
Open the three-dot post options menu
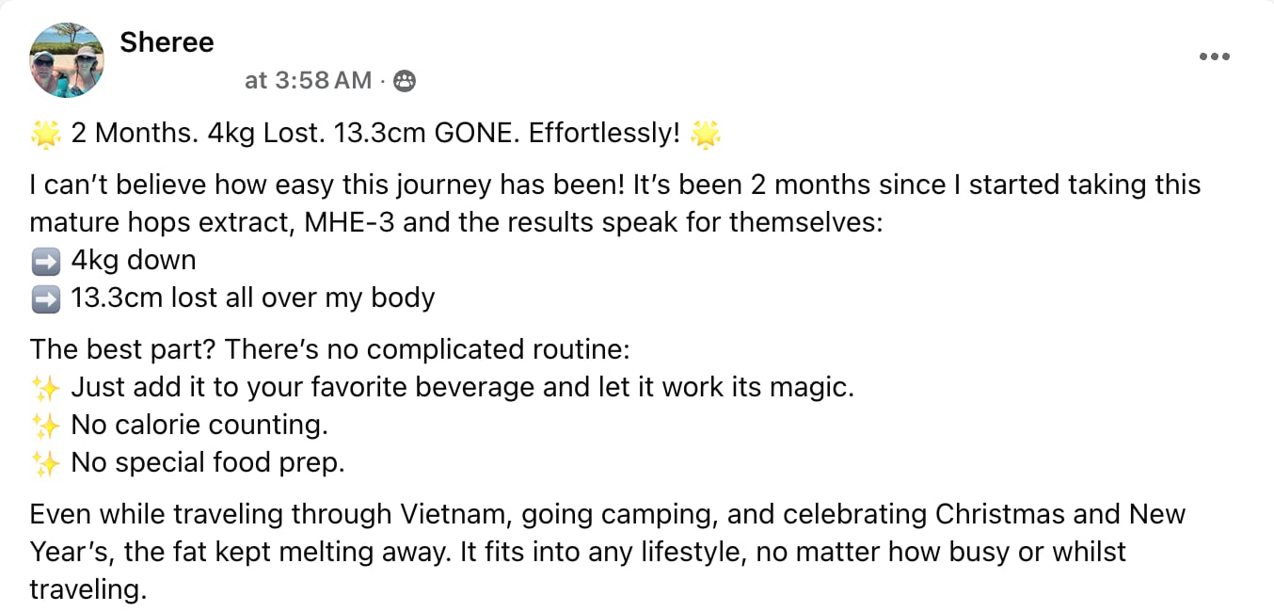click(1214, 56)
